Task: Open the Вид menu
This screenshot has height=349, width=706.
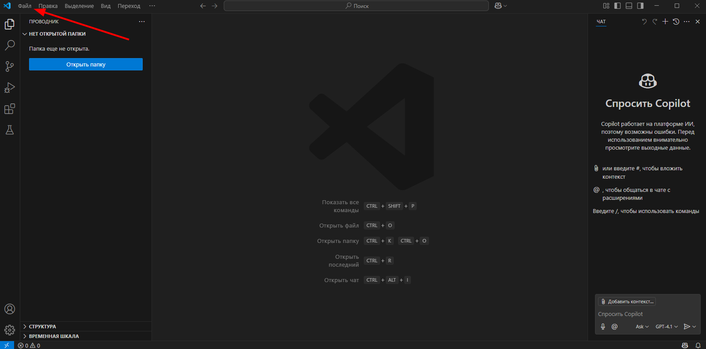Action: click(x=106, y=6)
